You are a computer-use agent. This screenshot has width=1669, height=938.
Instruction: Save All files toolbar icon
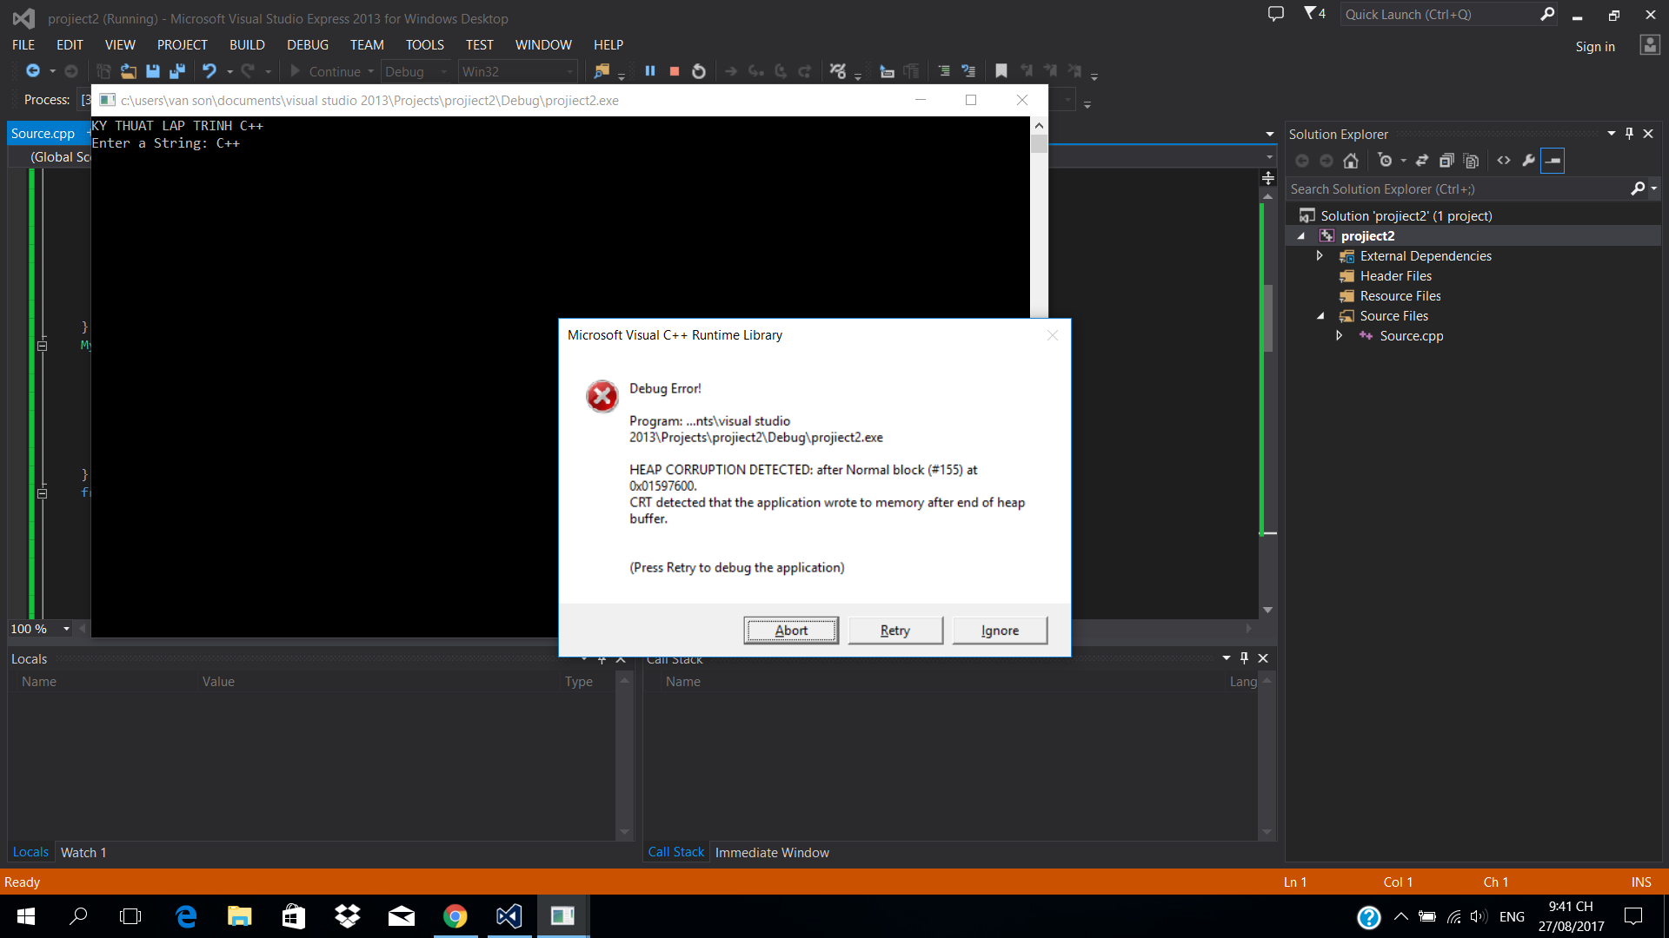click(177, 71)
